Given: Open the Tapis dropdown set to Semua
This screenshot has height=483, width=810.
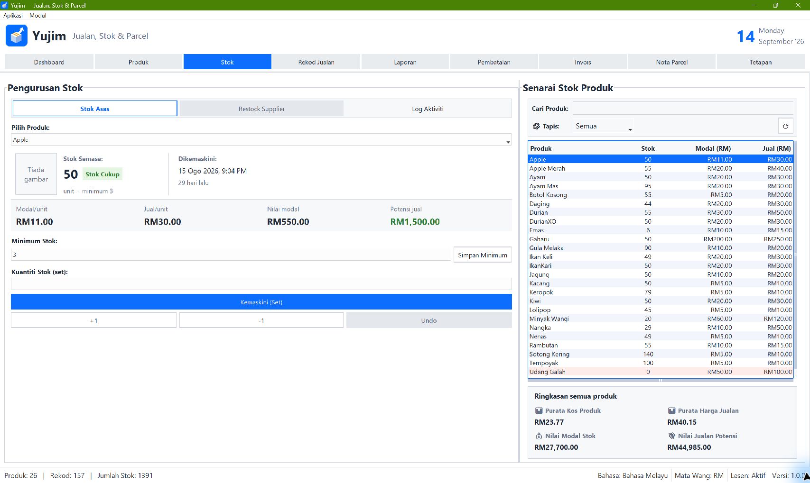Looking at the screenshot, I should click(x=603, y=126).
